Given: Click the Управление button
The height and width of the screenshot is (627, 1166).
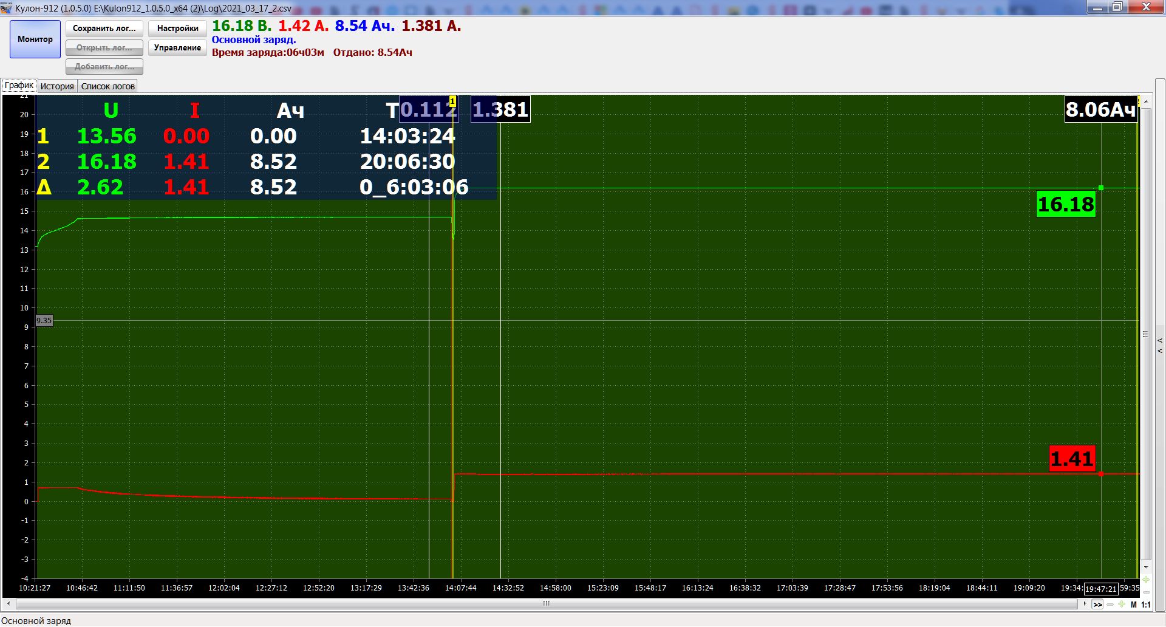Looking at the screenshot, I should [177, 47].
